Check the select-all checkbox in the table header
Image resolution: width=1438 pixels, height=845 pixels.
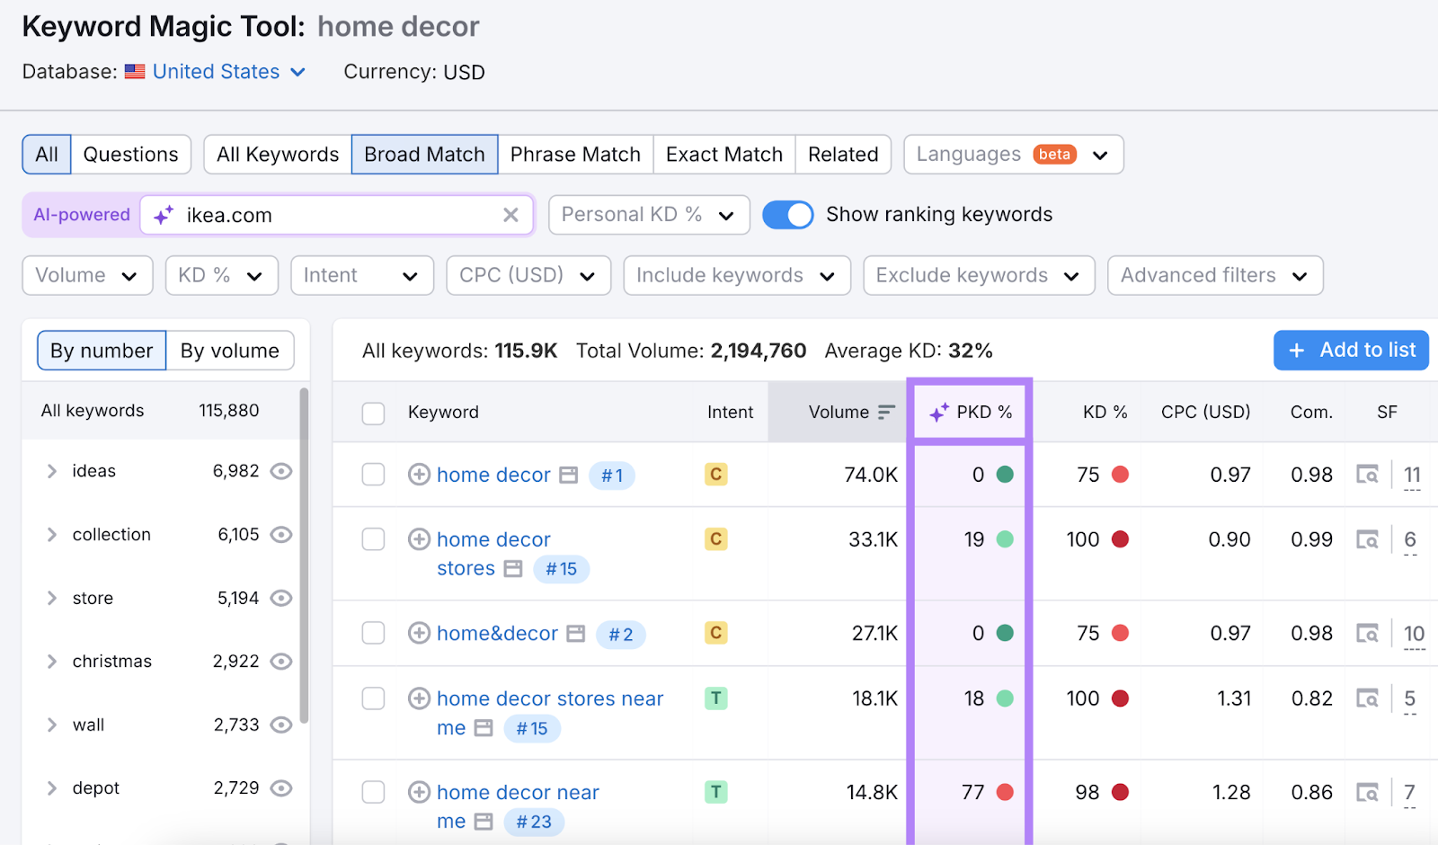pos(373,412)
